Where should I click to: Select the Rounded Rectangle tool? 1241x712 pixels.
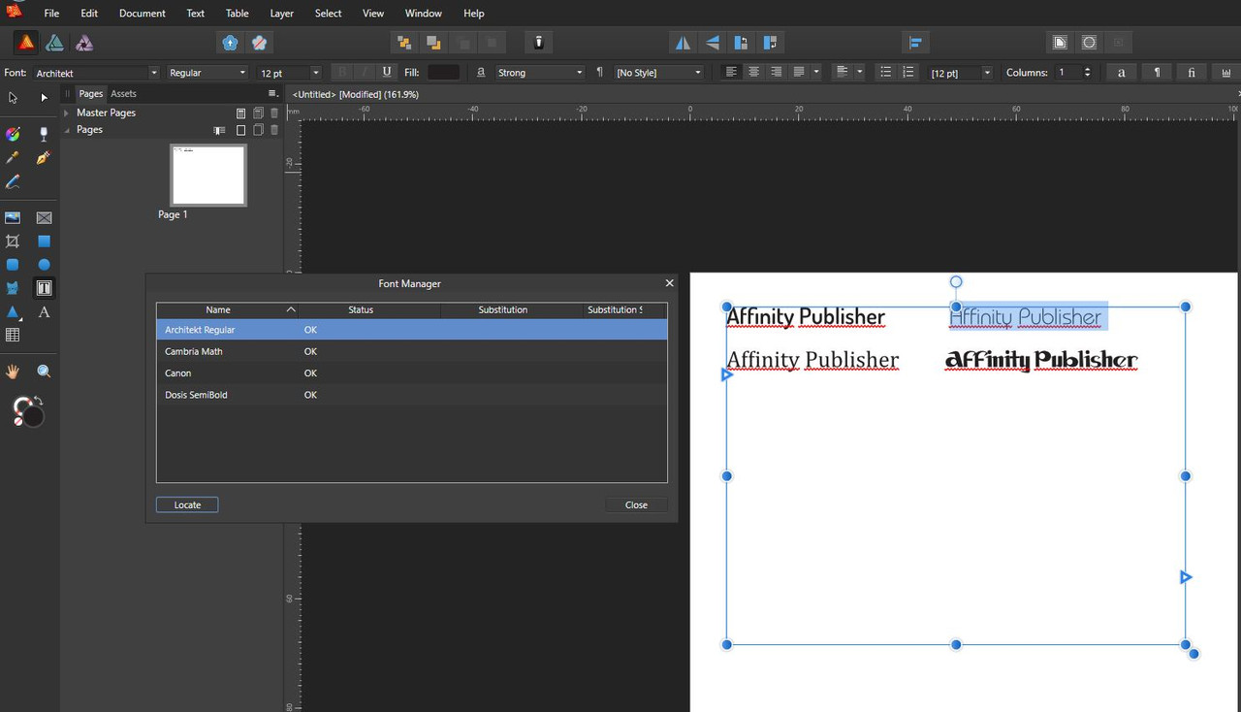coord(13,265)
